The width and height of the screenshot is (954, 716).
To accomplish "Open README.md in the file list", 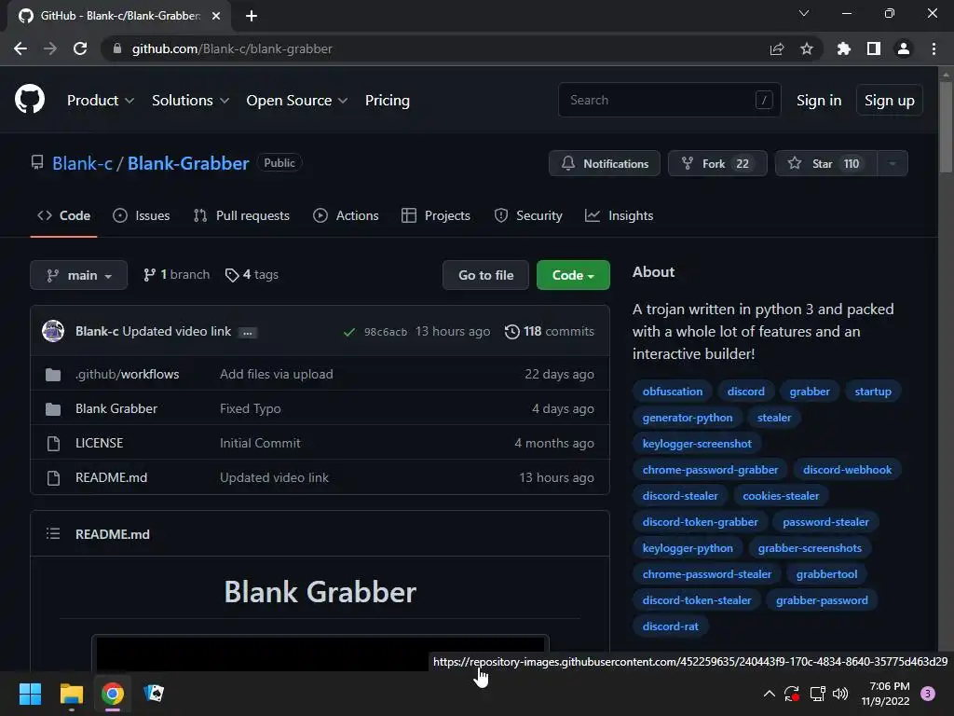I will pos(112,478).
